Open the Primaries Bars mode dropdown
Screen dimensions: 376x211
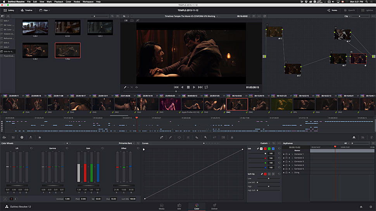[x=126, y=143]
